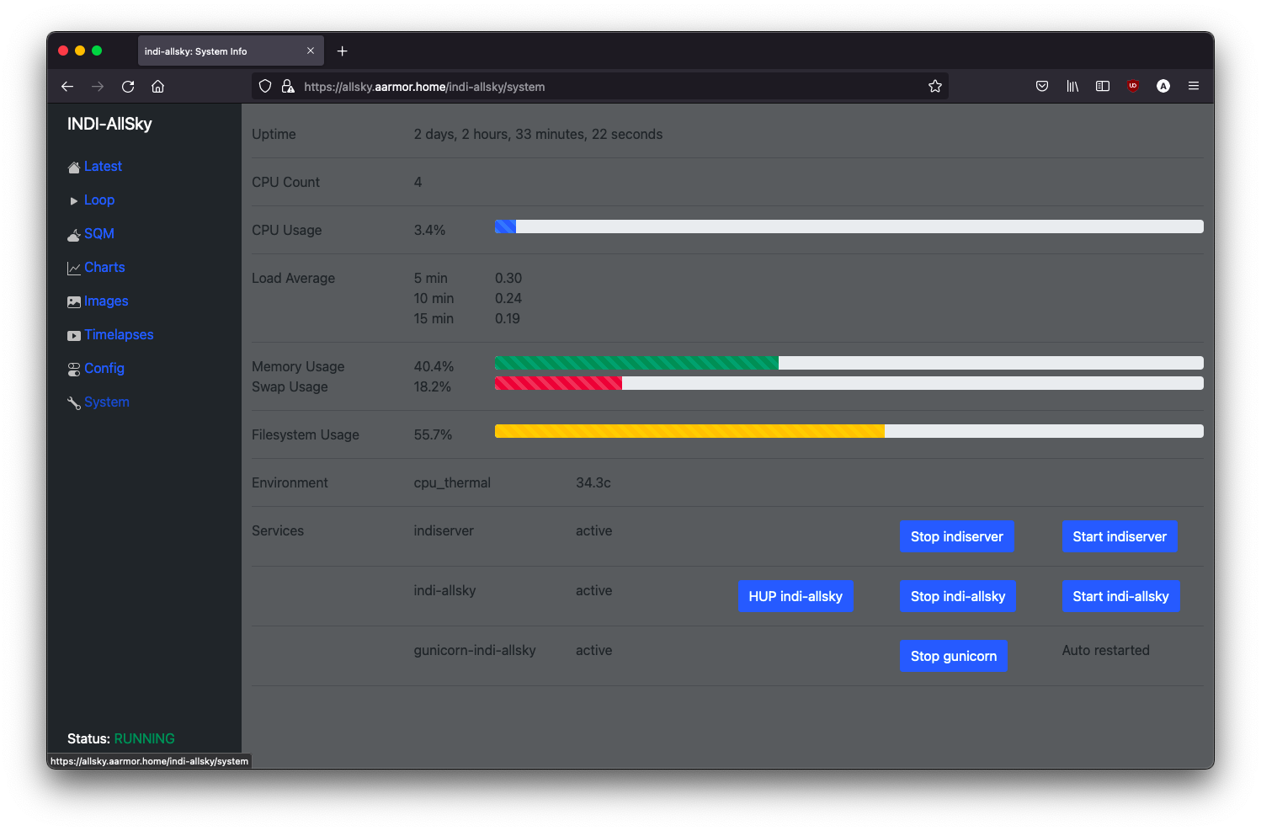Open the Library bookshelf icon
1261x831 pixels.
click(1072, 86)
